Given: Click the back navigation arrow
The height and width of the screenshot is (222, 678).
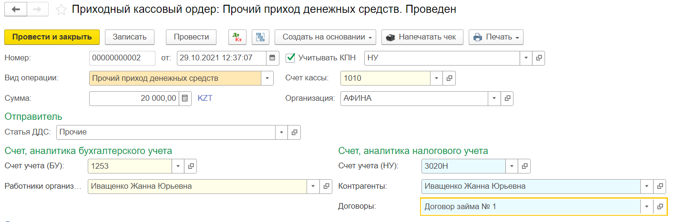Looking at the screenshot, I should point(15,10).
